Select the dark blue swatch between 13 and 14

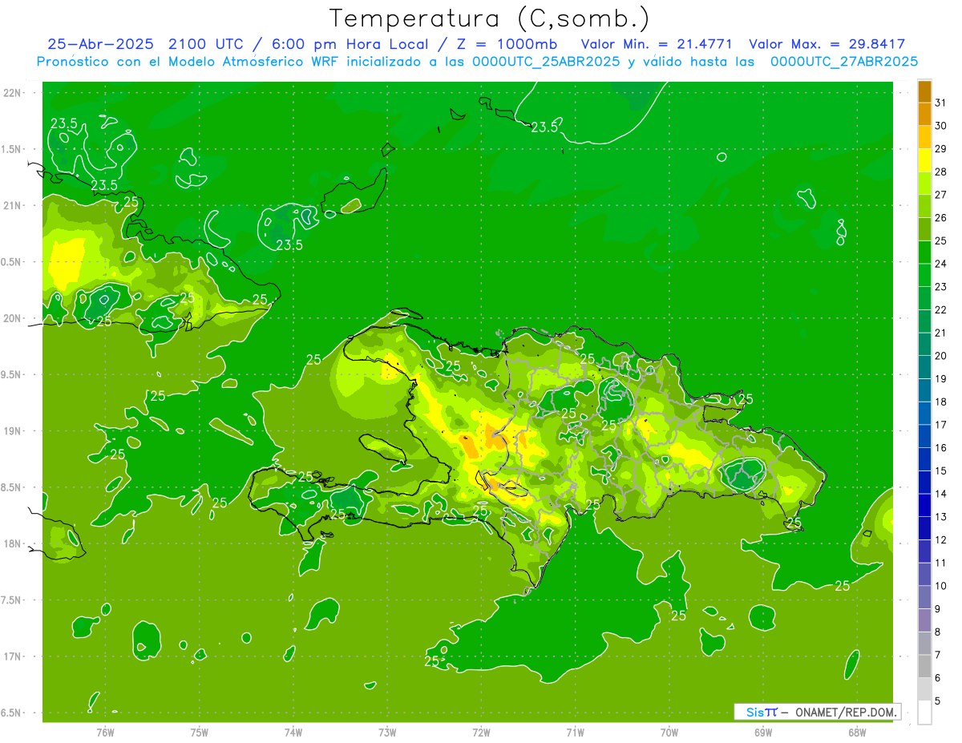point(924,505)
